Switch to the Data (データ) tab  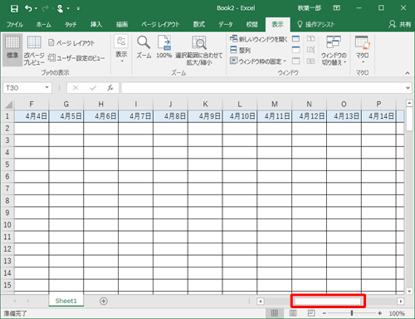pyautogui.click(x=226, y=24)
